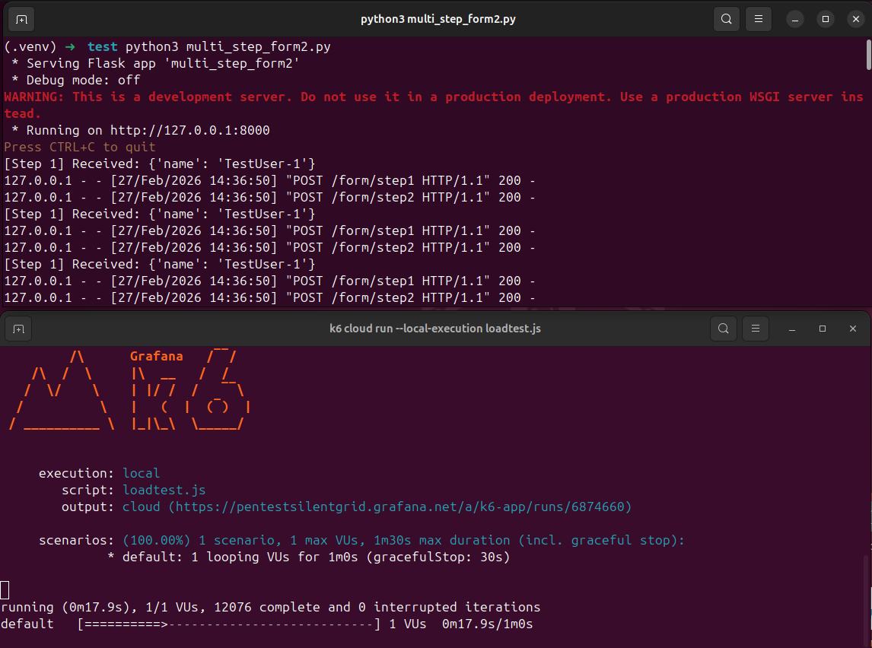Open search in python3 multi_step_form2.py terminal

[727, 19]
